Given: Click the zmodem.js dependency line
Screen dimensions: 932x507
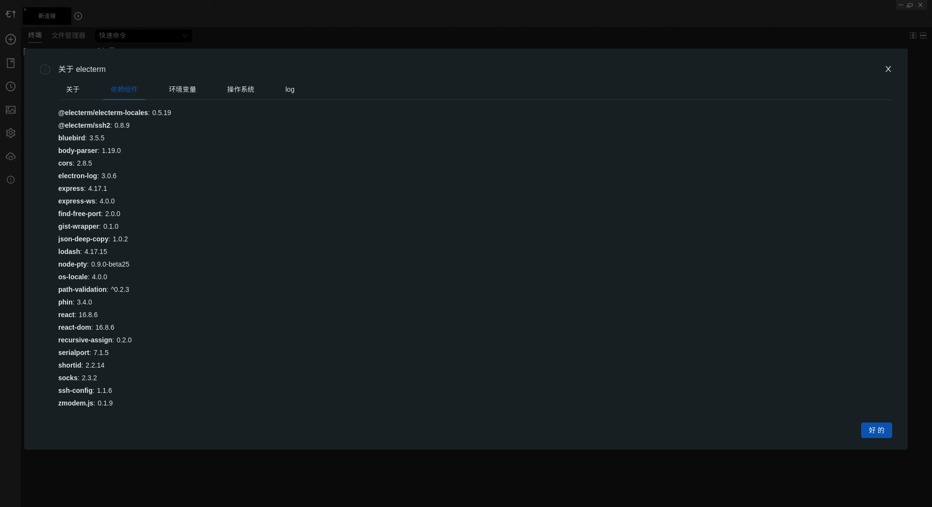Looking at the screenshot, I should [85, 403].
